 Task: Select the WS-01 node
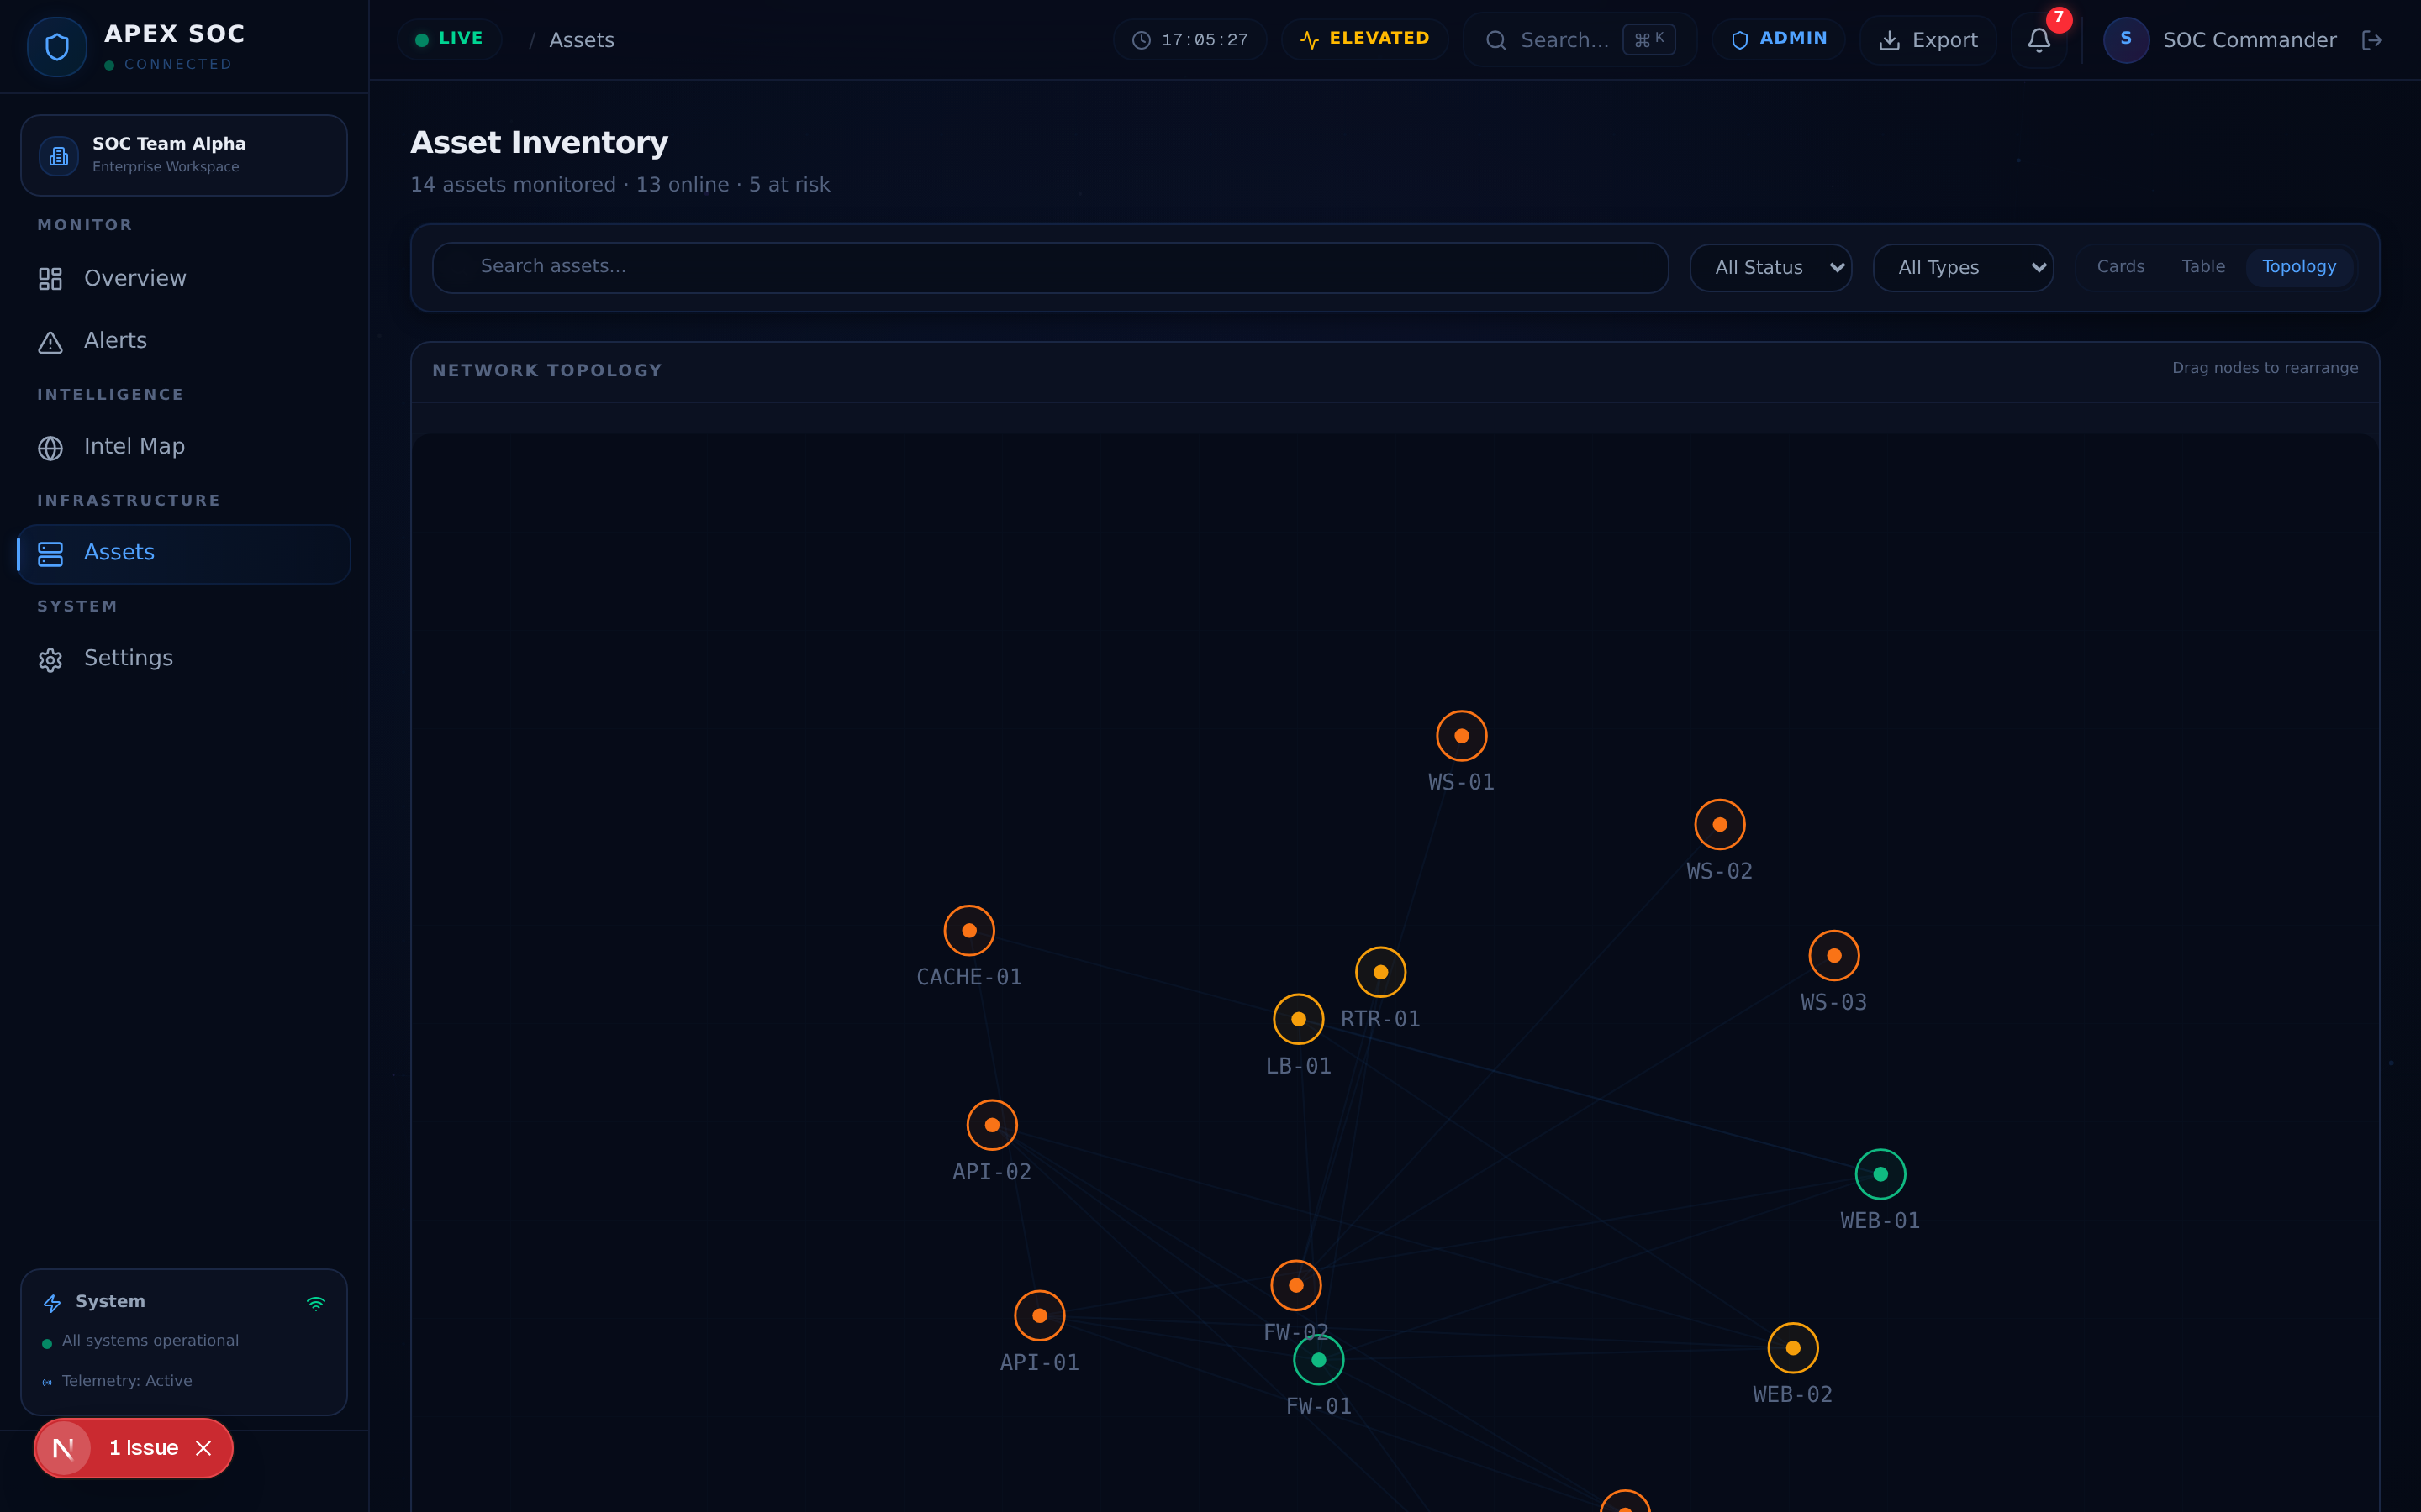click(x=1462, y=736)
